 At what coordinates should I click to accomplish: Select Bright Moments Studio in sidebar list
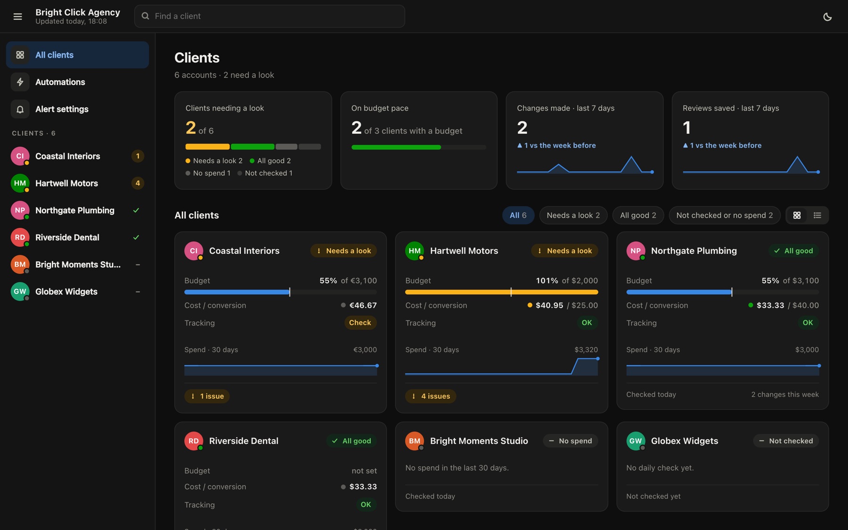pyautogui.click(x=77, y=264)
